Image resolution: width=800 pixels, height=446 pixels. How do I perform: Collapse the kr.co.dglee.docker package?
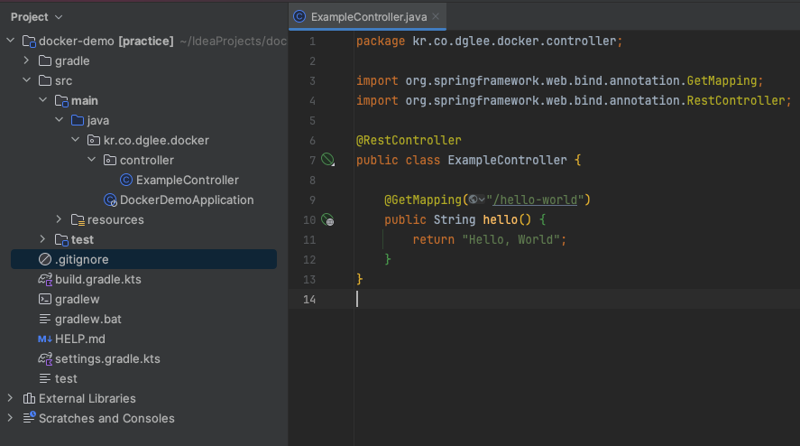[x=76, y=140]
